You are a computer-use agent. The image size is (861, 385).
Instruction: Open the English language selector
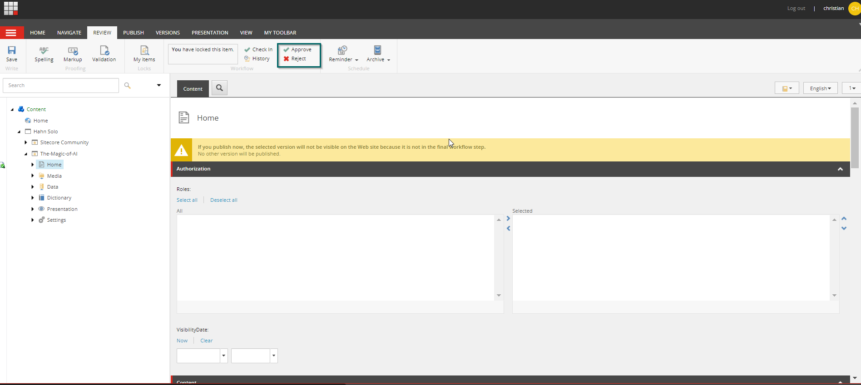pos(820,88)
